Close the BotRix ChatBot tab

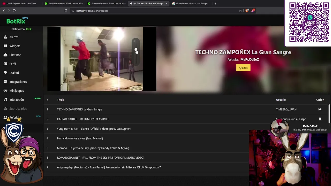(x=167, y=4)
